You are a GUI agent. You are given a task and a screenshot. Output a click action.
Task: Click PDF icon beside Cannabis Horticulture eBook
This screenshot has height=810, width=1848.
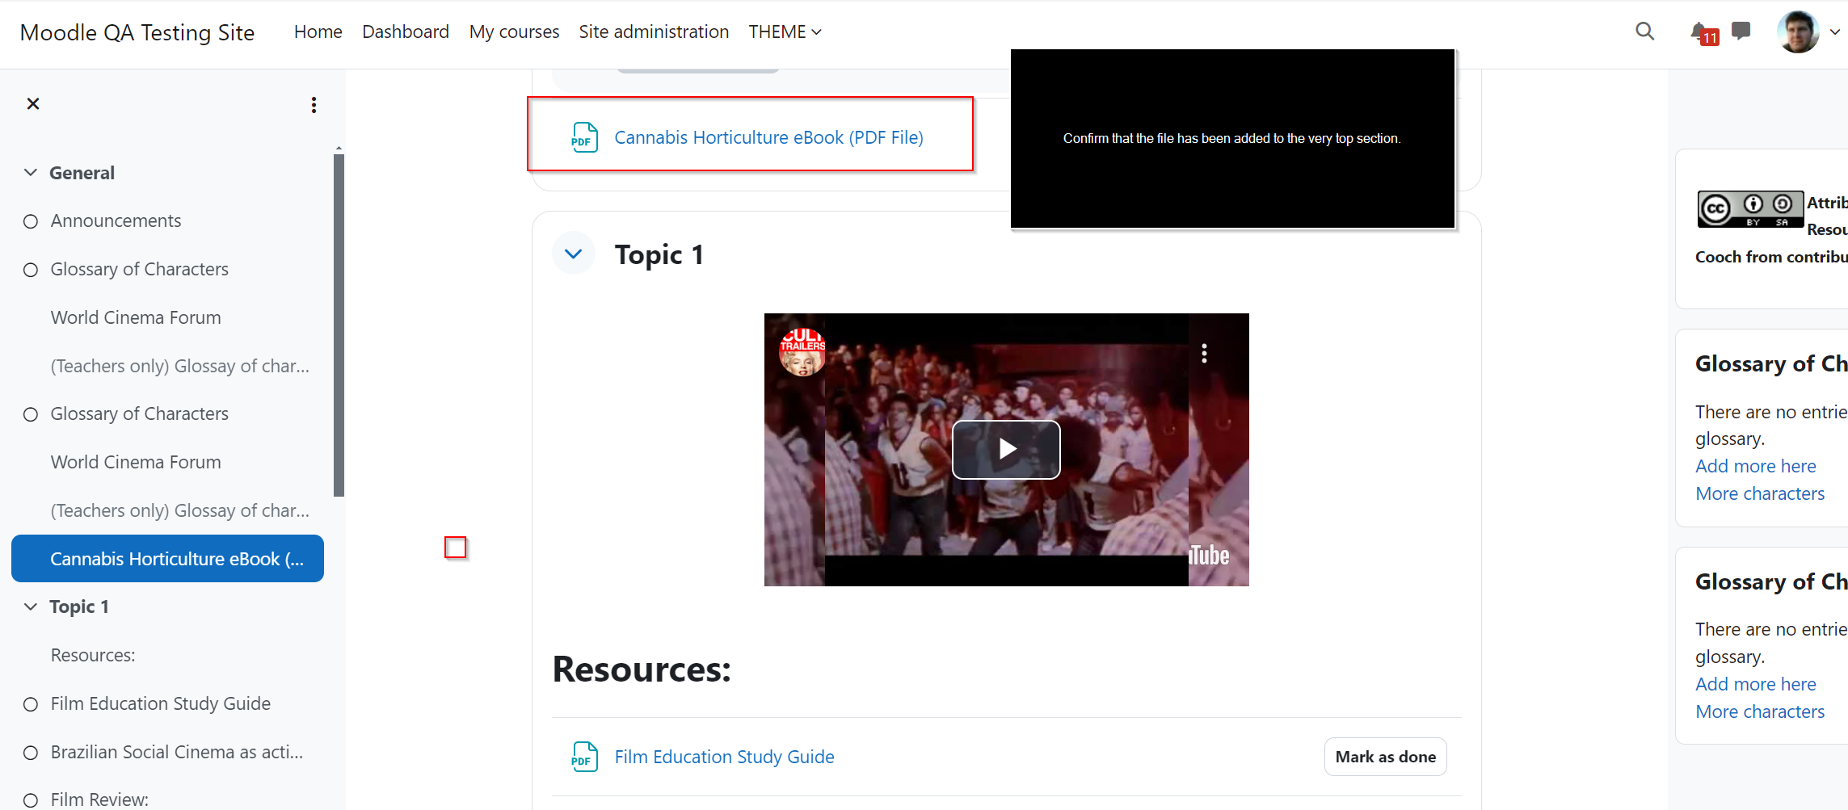tap(584, 137)
